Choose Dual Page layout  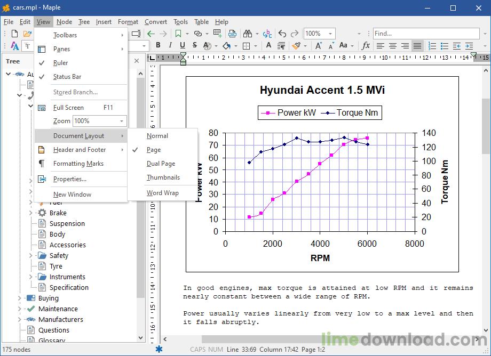click(163, 164)
